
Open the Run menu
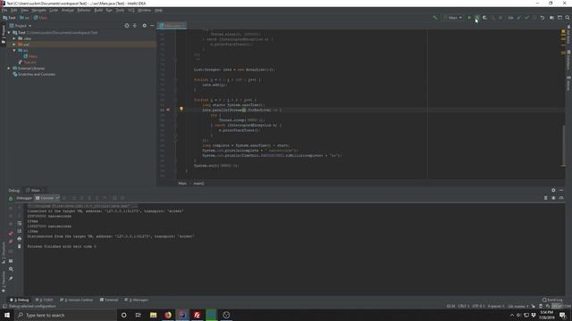[x=109, y=10]
